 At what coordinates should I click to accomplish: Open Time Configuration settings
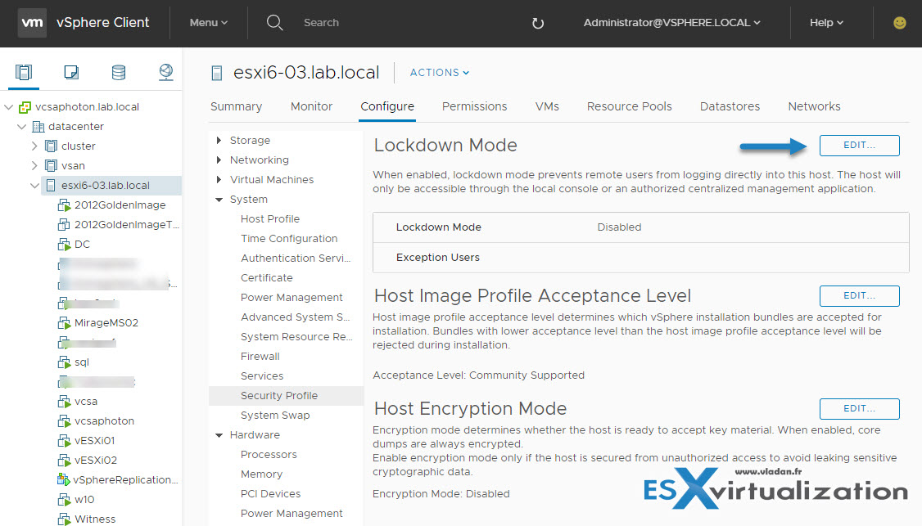click(x=289, y=239)
